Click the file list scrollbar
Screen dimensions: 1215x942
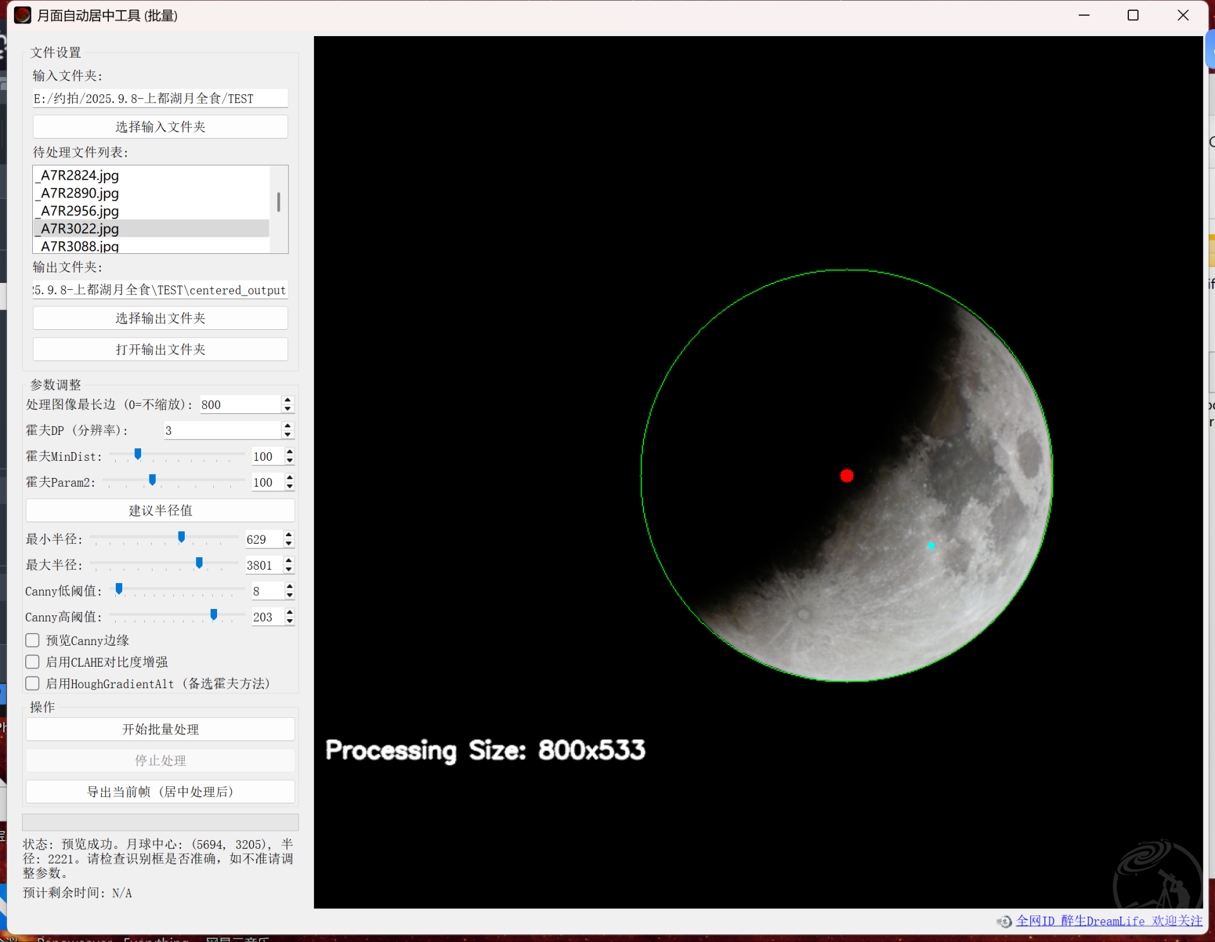tap(278, 203)
